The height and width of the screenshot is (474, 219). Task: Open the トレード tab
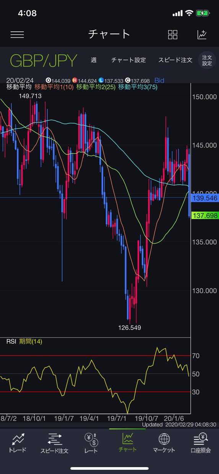coord(17,443)
